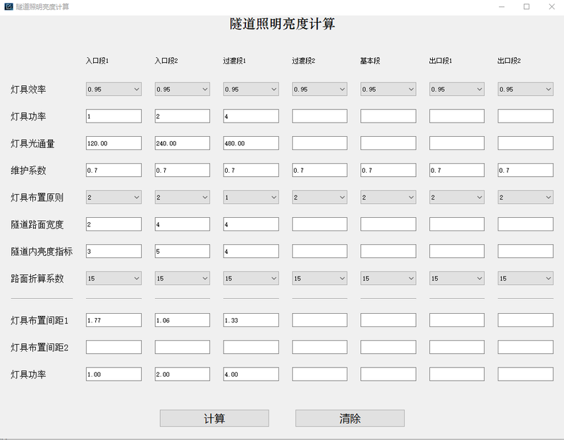The image size is (564, 440).
Task: Maximize the 隧道照明亮度计算 window
Action: pos(527,6)
